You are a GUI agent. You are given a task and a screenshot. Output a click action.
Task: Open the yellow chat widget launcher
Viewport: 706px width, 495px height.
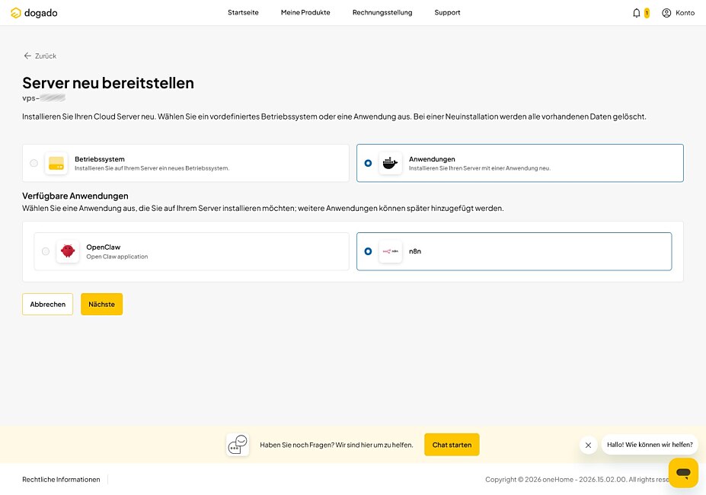pyautogui.click(x=683, y=472)
